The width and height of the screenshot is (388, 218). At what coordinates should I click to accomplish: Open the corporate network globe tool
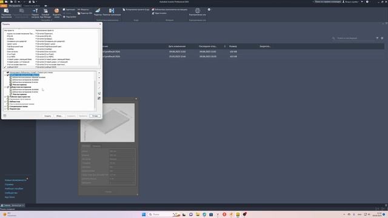198,12
